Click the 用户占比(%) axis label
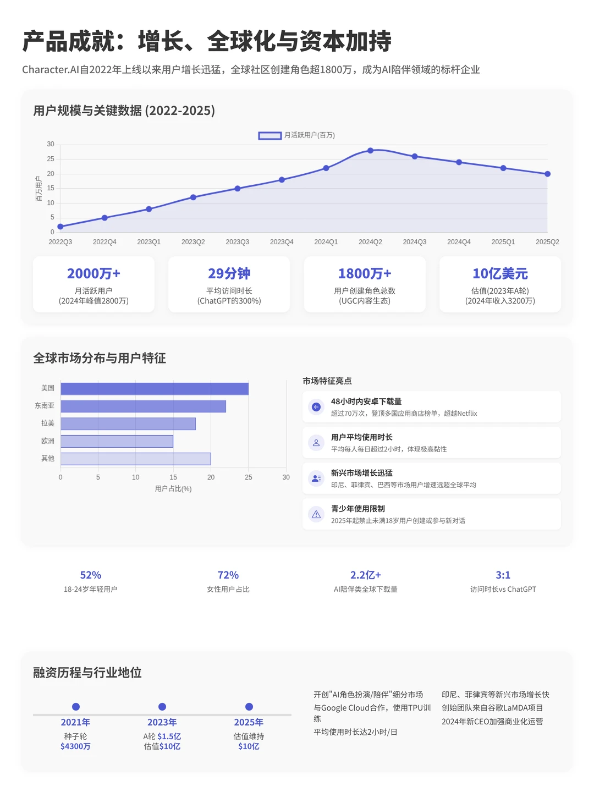This screenshot has width=594, height=792. tap(173, 489)
